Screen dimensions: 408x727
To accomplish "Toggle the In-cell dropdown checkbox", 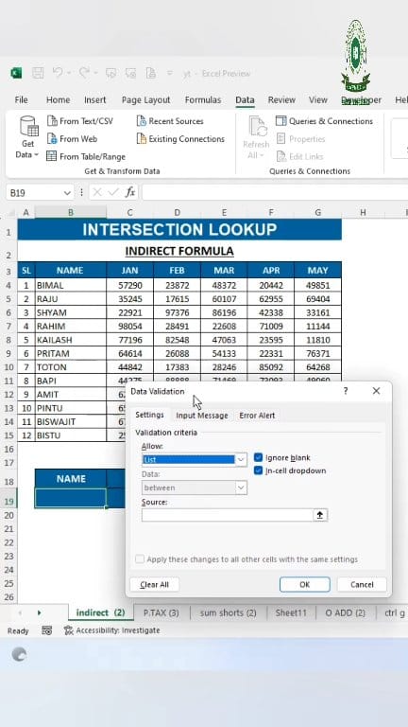I will [259, 470].
